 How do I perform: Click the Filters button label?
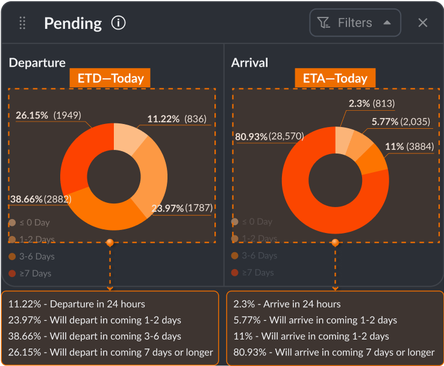coord(355,23)
